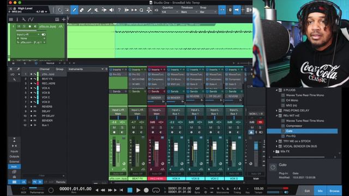Click the 4/4 time signature display
The image size is (349, 196).
237,188
